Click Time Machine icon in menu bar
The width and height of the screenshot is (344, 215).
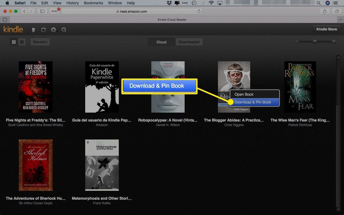(x=194, y=3)
